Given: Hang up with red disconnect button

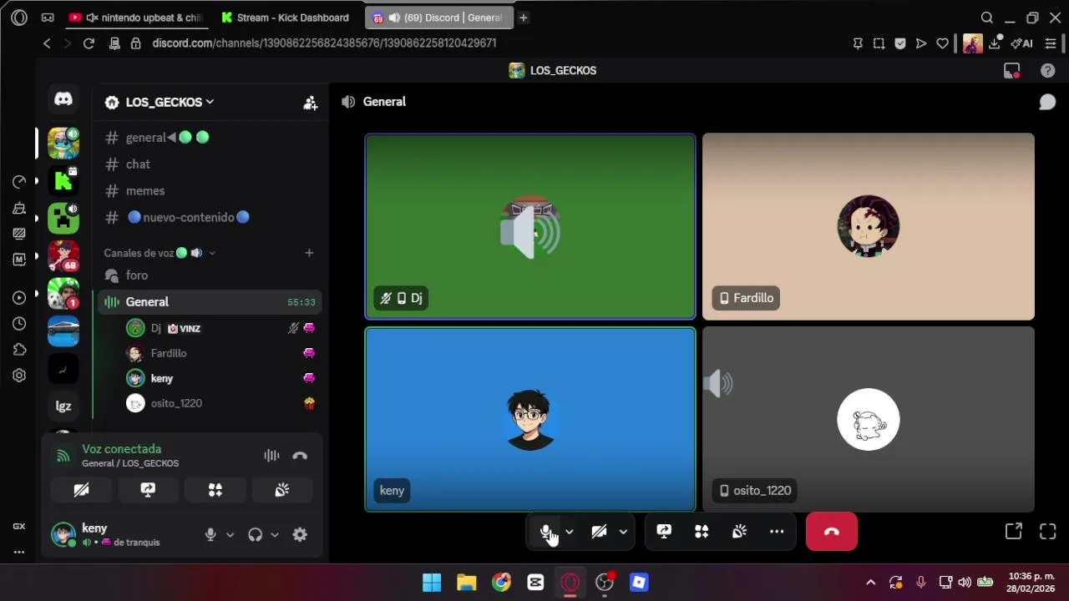Looking at the screenshot, I should tap(832, 532).
